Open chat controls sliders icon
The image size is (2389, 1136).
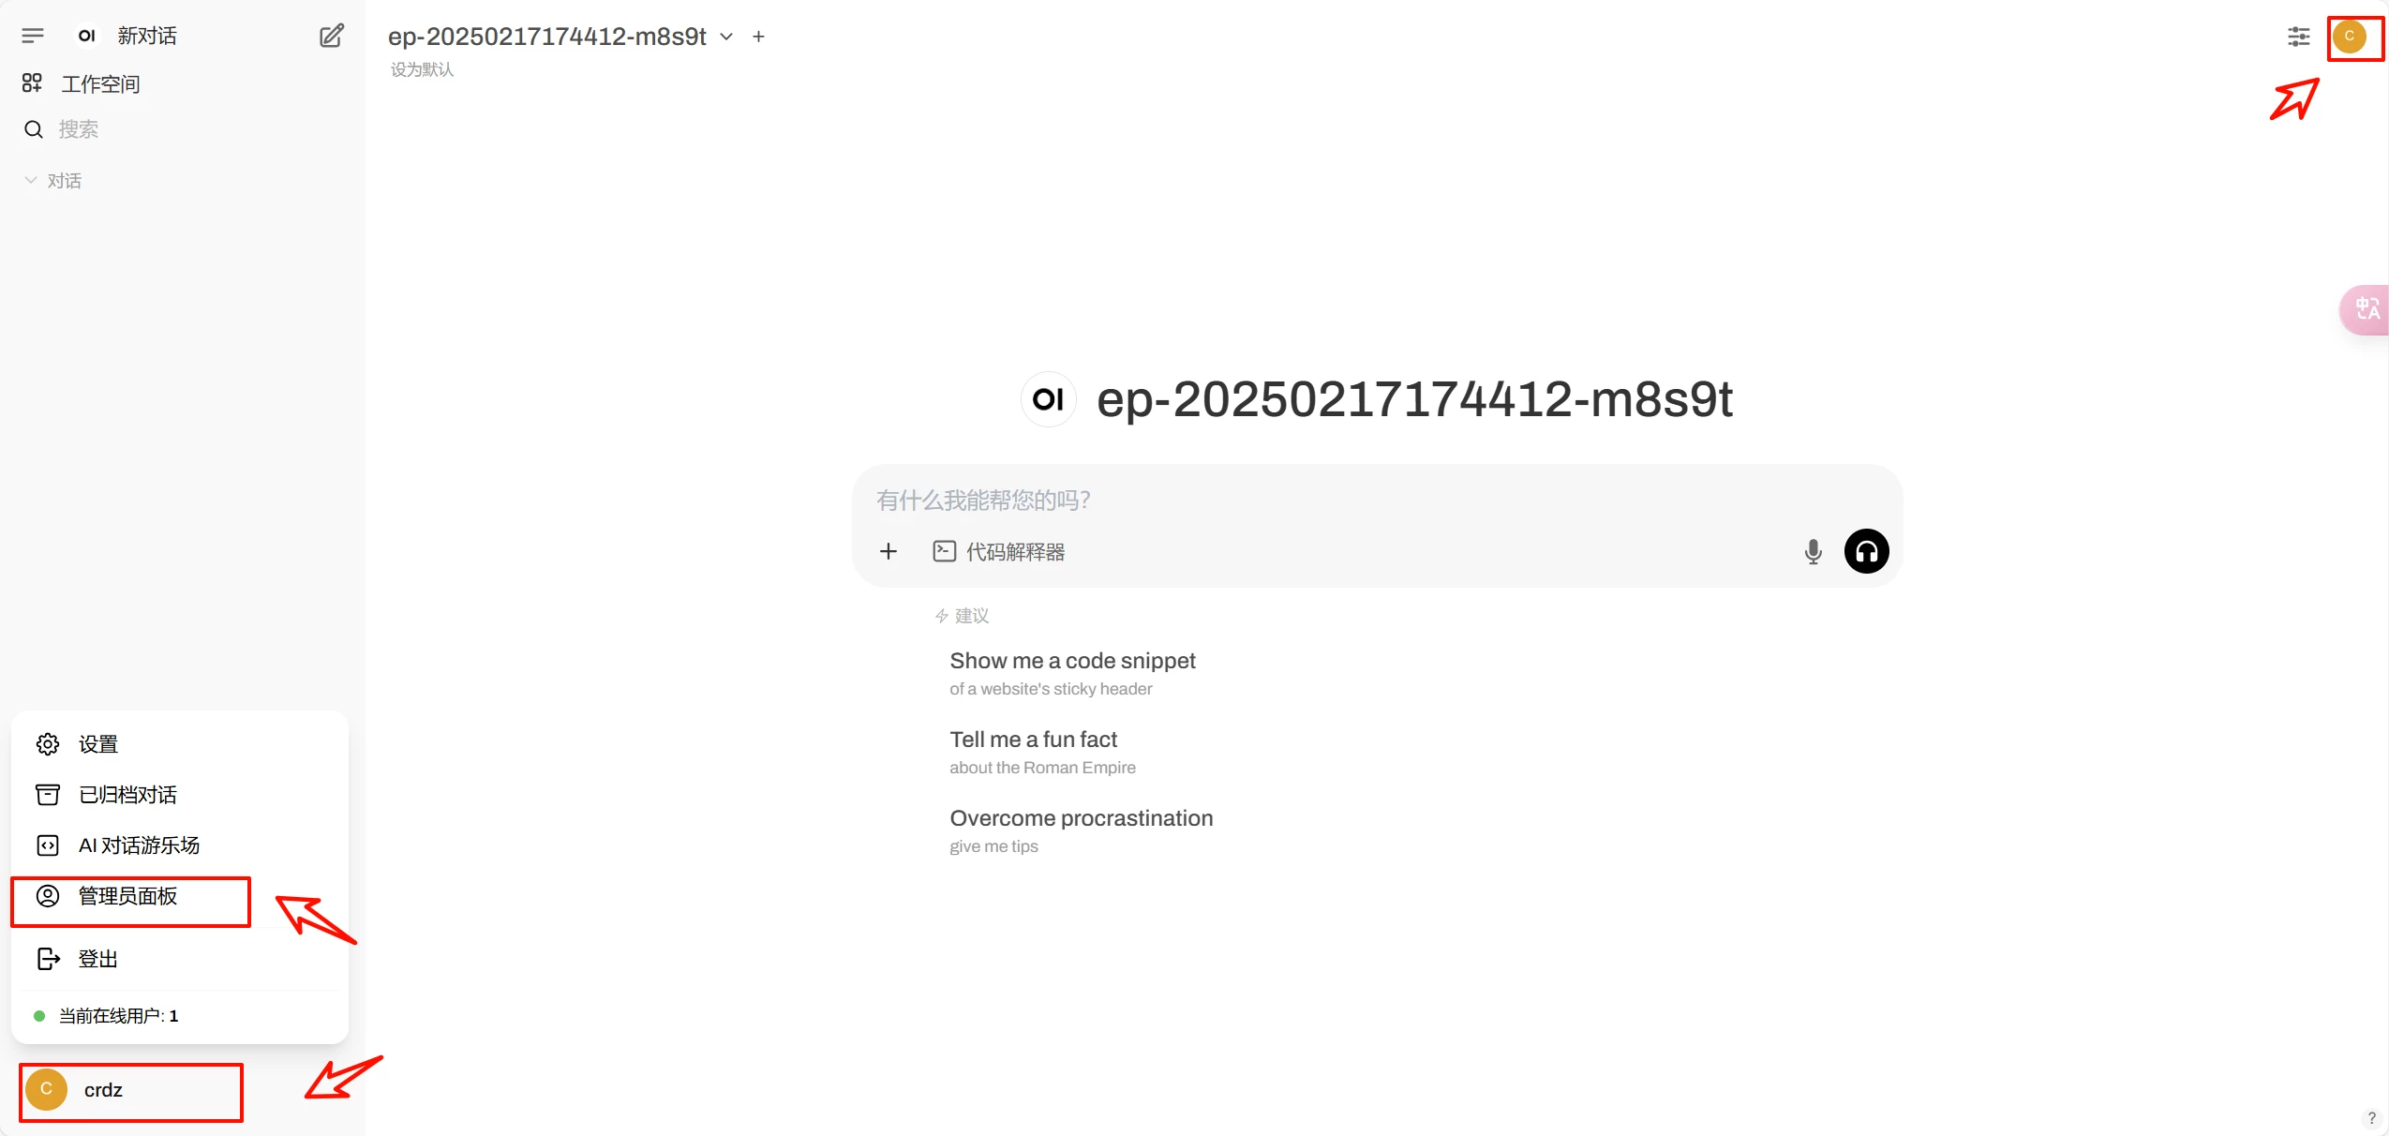[2298, 37]
